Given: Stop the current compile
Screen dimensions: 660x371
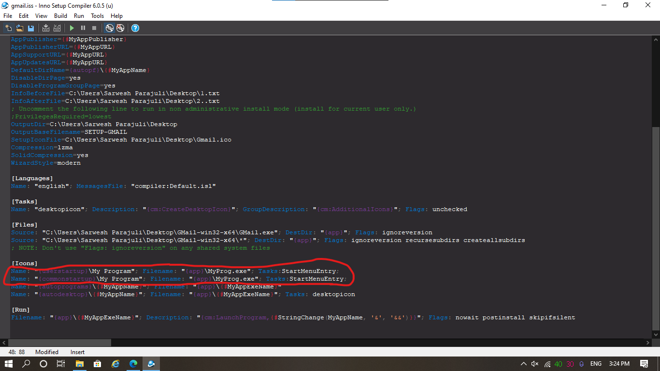Looking at the screenshot, I should pyautogui.click(x=57, y=28).
